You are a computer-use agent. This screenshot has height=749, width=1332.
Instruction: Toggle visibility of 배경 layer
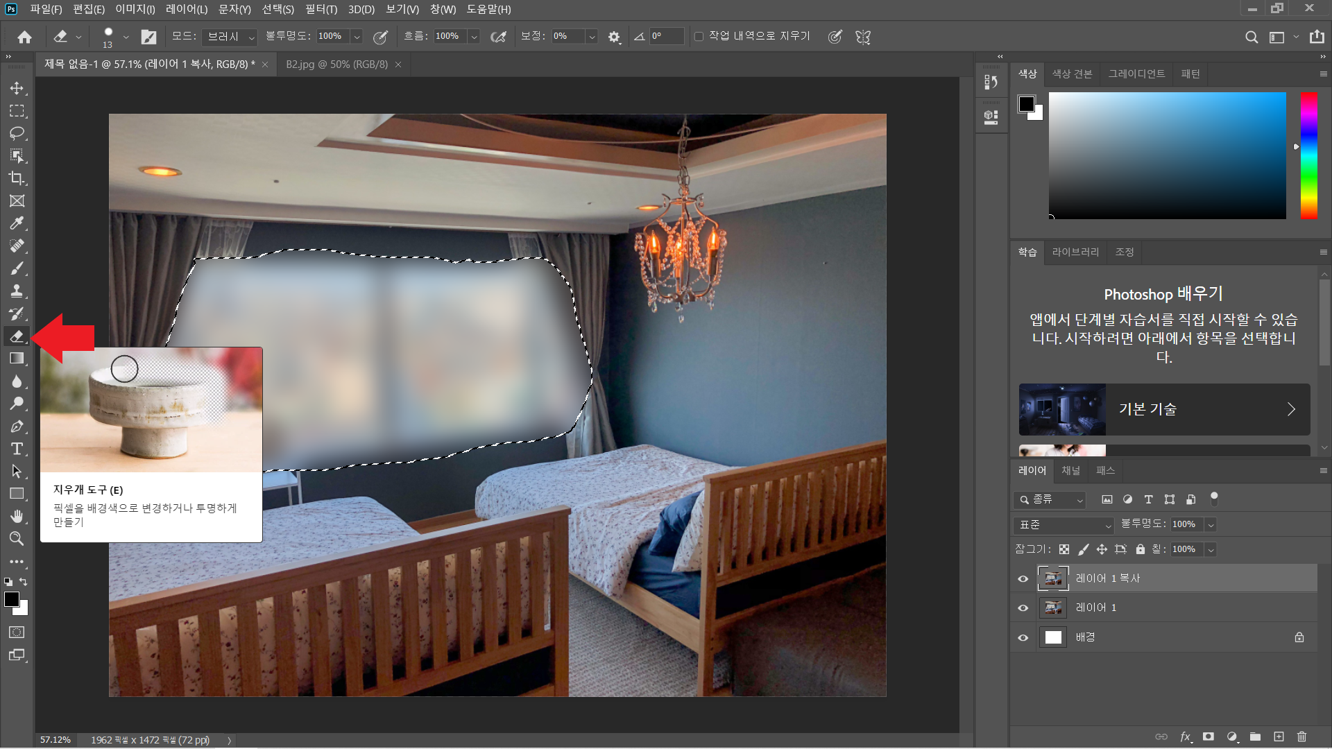pos(1023,637)
